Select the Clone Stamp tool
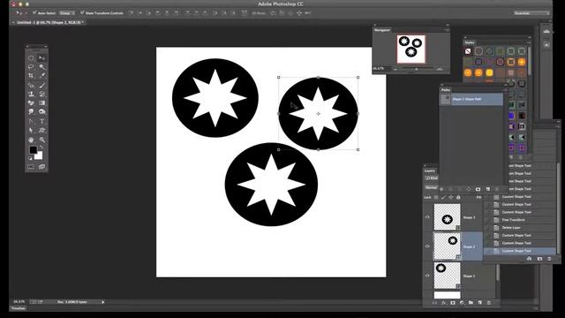Screen dimensions: 565x318 pyautogui.click(x=31, y=95)
